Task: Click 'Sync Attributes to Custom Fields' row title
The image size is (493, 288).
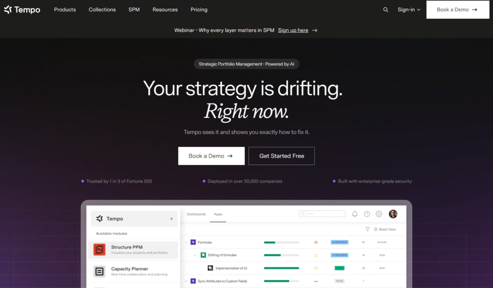Action: coord(222,281)
